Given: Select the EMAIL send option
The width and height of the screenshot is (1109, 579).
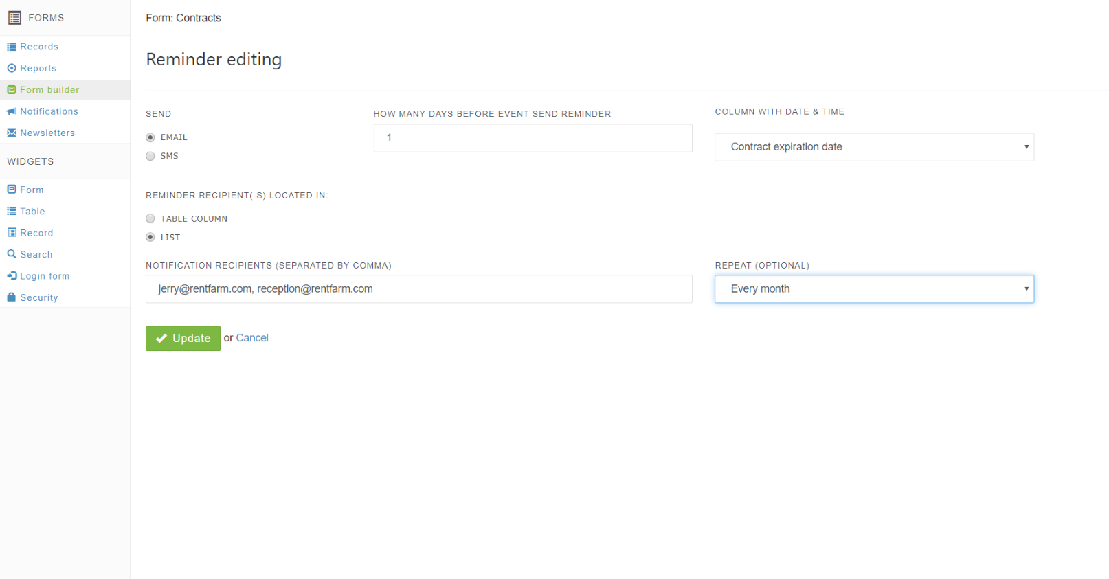Looking at the screenshot, I should coord(150,137).
